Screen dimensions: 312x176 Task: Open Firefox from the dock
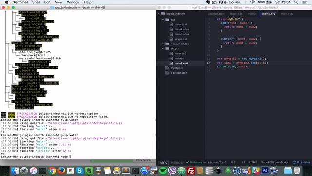(x=61, y=171)
